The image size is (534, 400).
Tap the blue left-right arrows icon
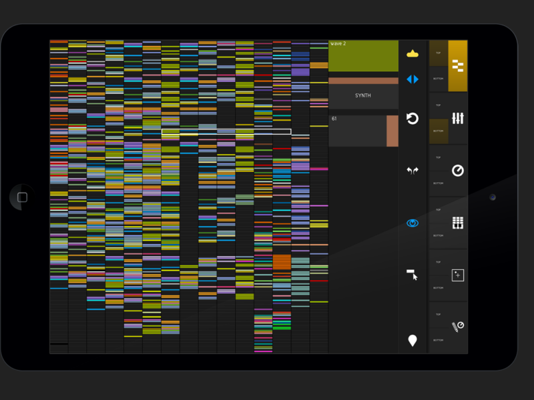[x=413, y=79]
